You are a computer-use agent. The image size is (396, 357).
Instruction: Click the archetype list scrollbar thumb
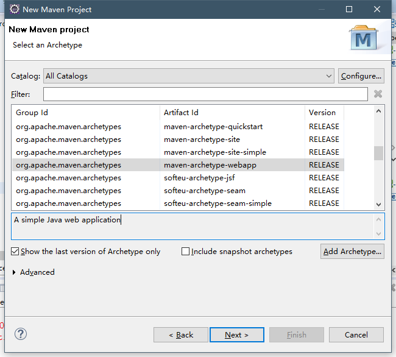click(x=378, y=153)
